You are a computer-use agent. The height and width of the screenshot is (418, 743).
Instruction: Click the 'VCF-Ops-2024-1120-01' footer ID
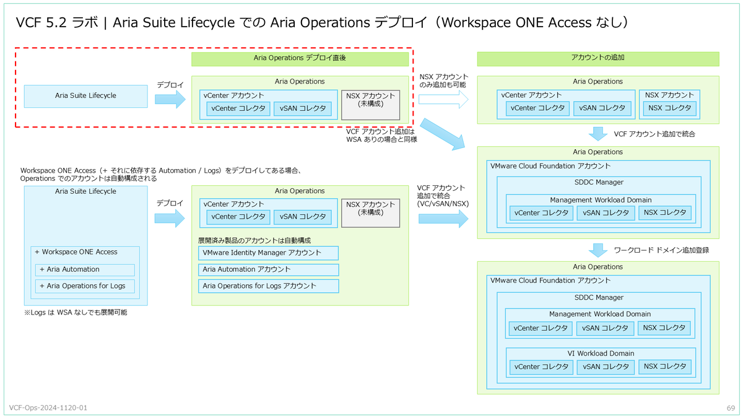click(x=48, y=408)
